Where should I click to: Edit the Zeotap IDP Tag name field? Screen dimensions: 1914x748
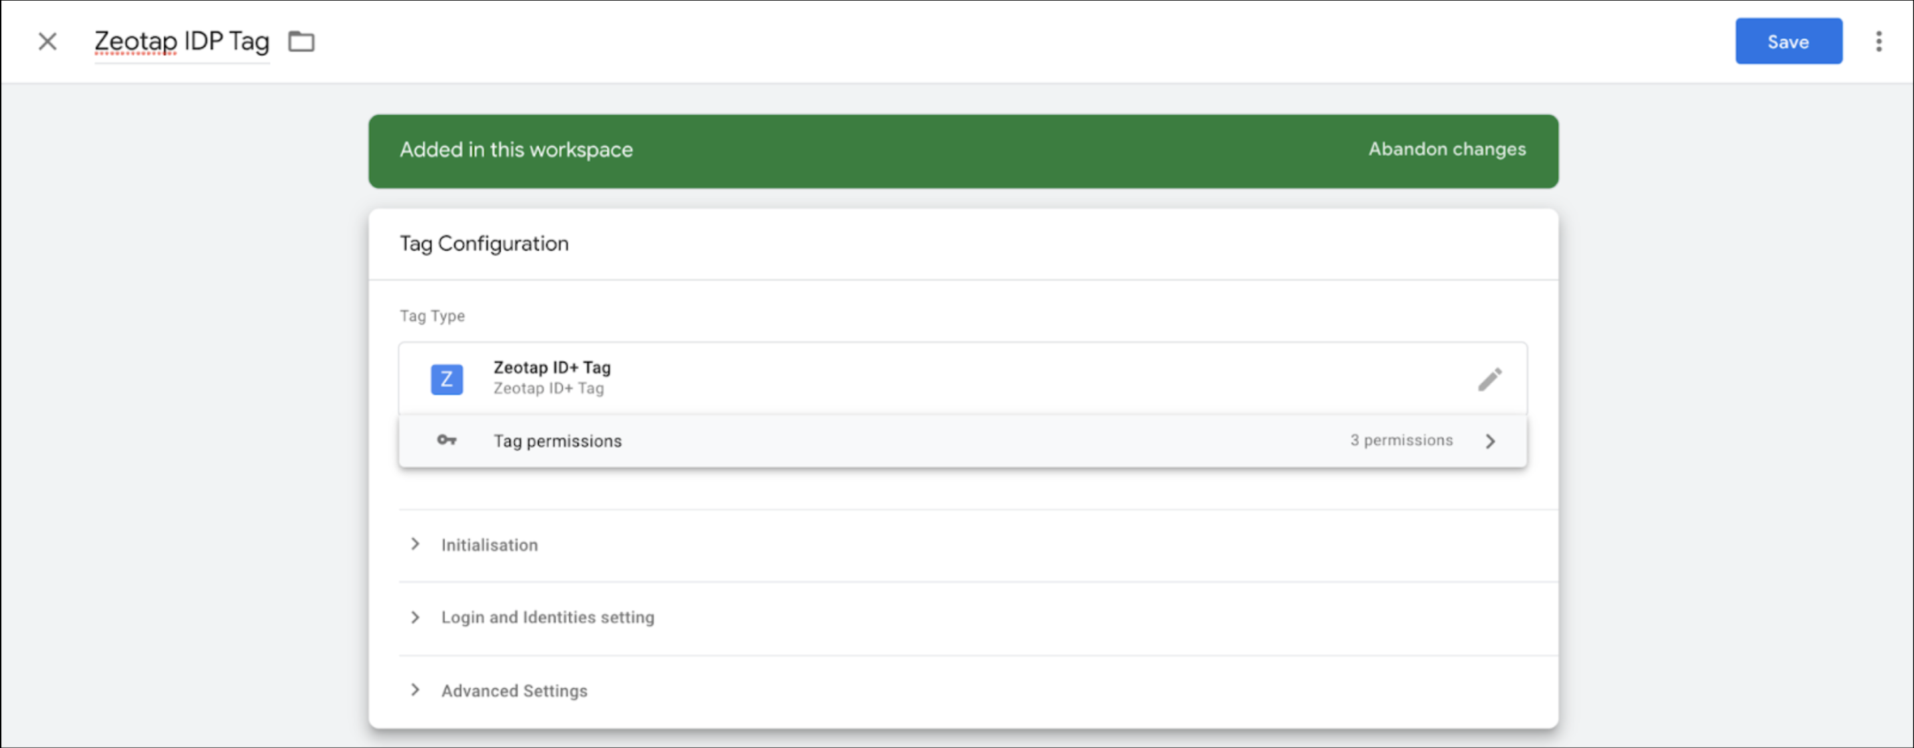coord(181,42)
